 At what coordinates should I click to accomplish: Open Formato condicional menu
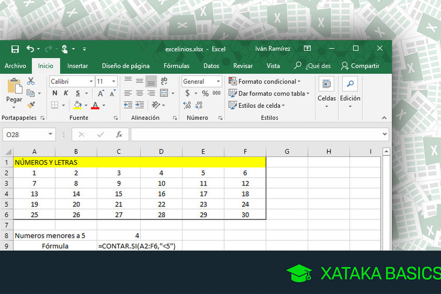coord(265,81)
